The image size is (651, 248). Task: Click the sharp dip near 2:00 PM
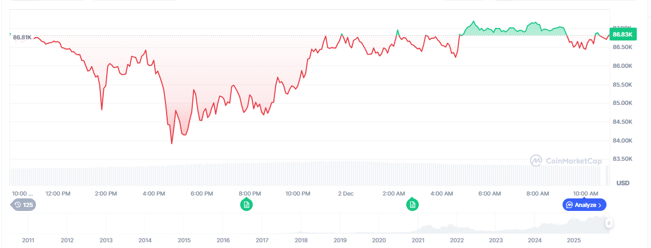tap(102, 109)
